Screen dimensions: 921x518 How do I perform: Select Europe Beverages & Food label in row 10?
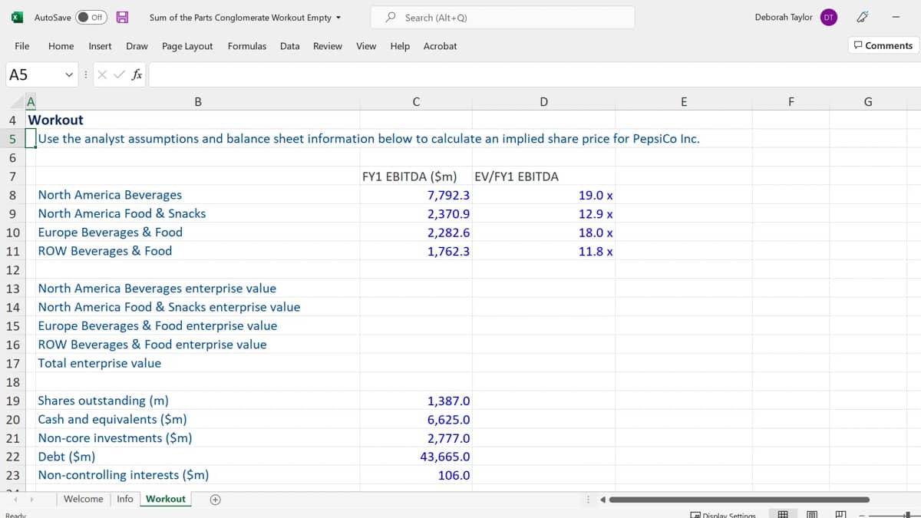(198, 233)
